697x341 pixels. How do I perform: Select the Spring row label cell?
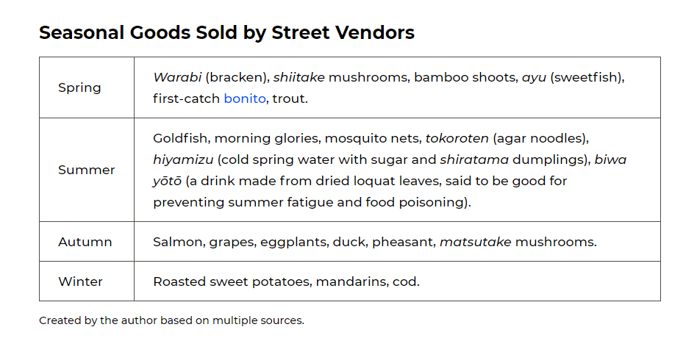coord(87,87)
